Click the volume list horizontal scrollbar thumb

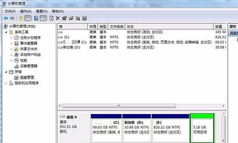click(x=119, y=106)
